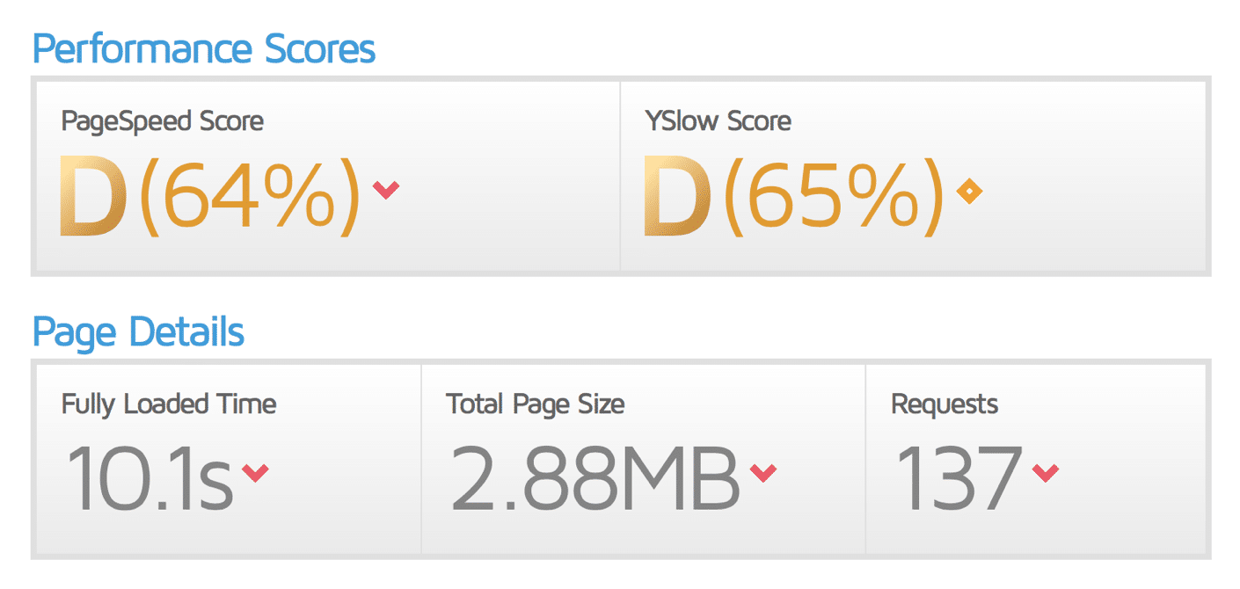Click the PageSpeed D grade letter
This screenshot has width=1240, height=589.
tap(94, 195)
